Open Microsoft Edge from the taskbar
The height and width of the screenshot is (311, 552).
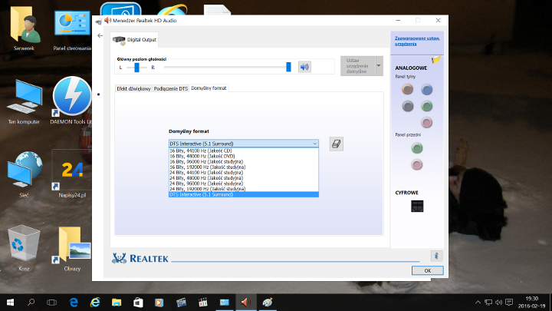click(x=74, y=303)
